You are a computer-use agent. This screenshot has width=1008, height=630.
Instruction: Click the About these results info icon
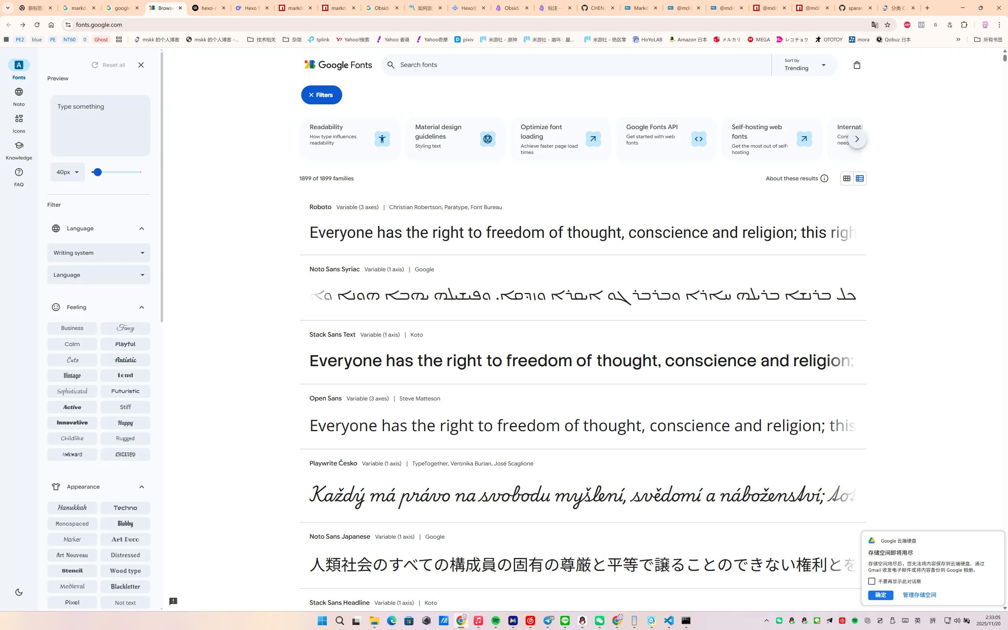[x=824, y=178]
